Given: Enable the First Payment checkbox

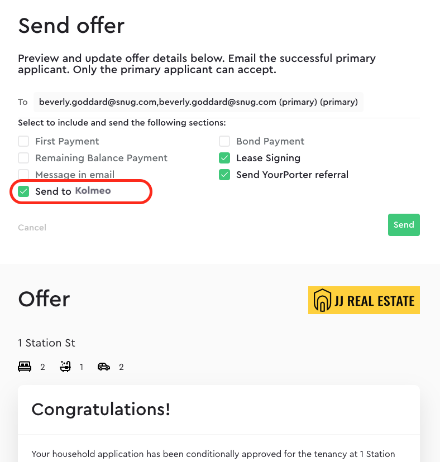Looking at the screenshot, I should click(23, 141).
